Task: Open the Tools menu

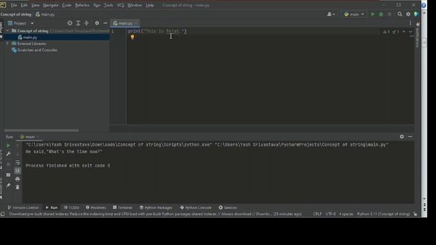Action: [x=108, y=5]
